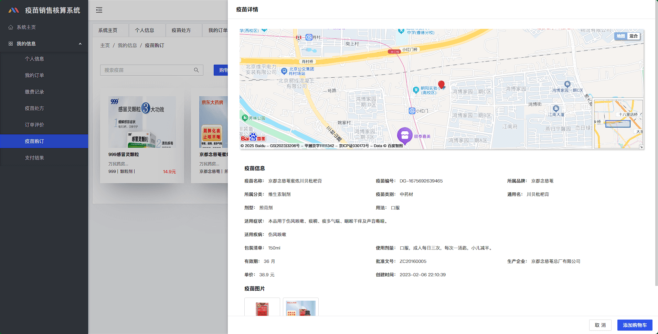This screenshot has height=334, width=658.
Task: Click the home icon beside 系统主页
Action: click(11, 27)
